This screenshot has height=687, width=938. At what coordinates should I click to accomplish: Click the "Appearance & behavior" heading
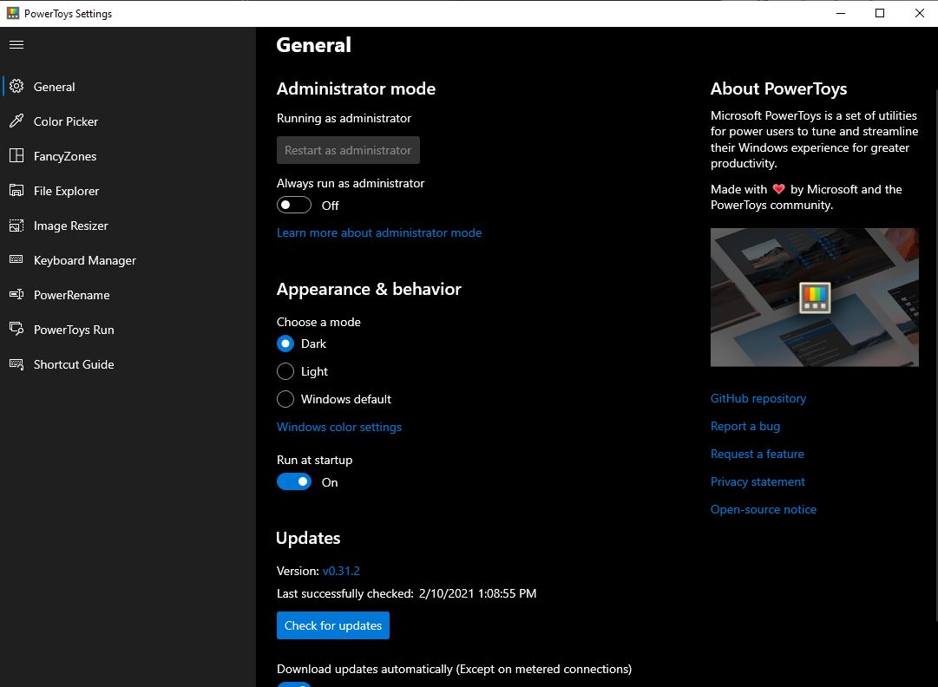(x=369, y=290)
